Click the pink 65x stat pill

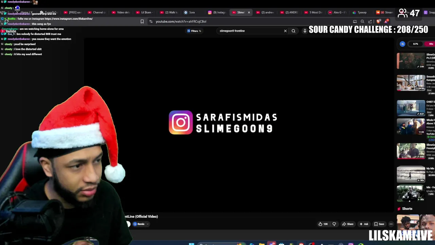click(x=430, y=44)
